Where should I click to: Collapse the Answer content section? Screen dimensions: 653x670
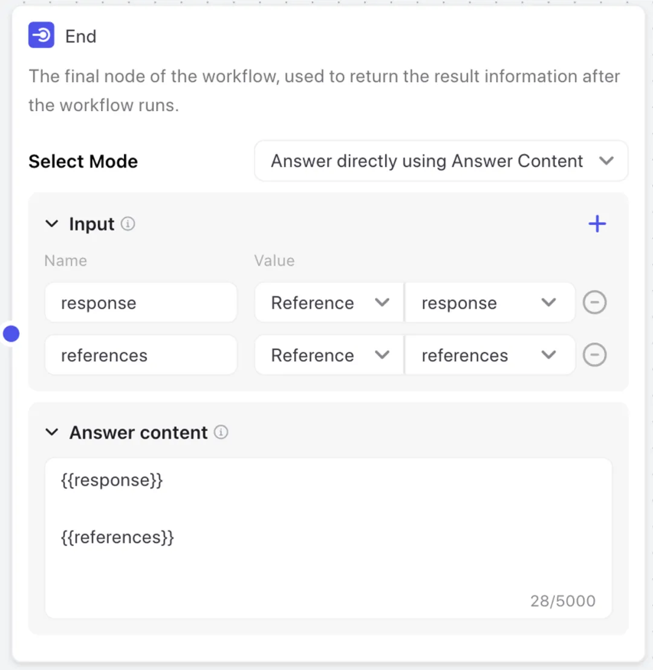52,432
